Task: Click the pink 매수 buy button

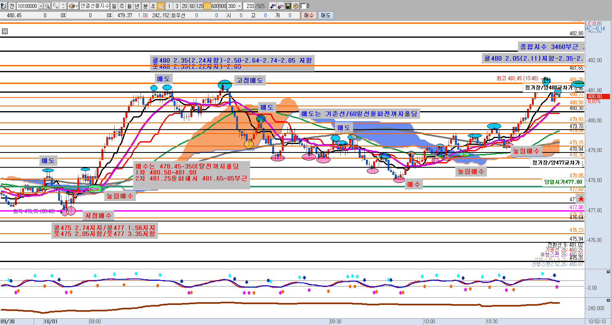Action: coord(309,15)
